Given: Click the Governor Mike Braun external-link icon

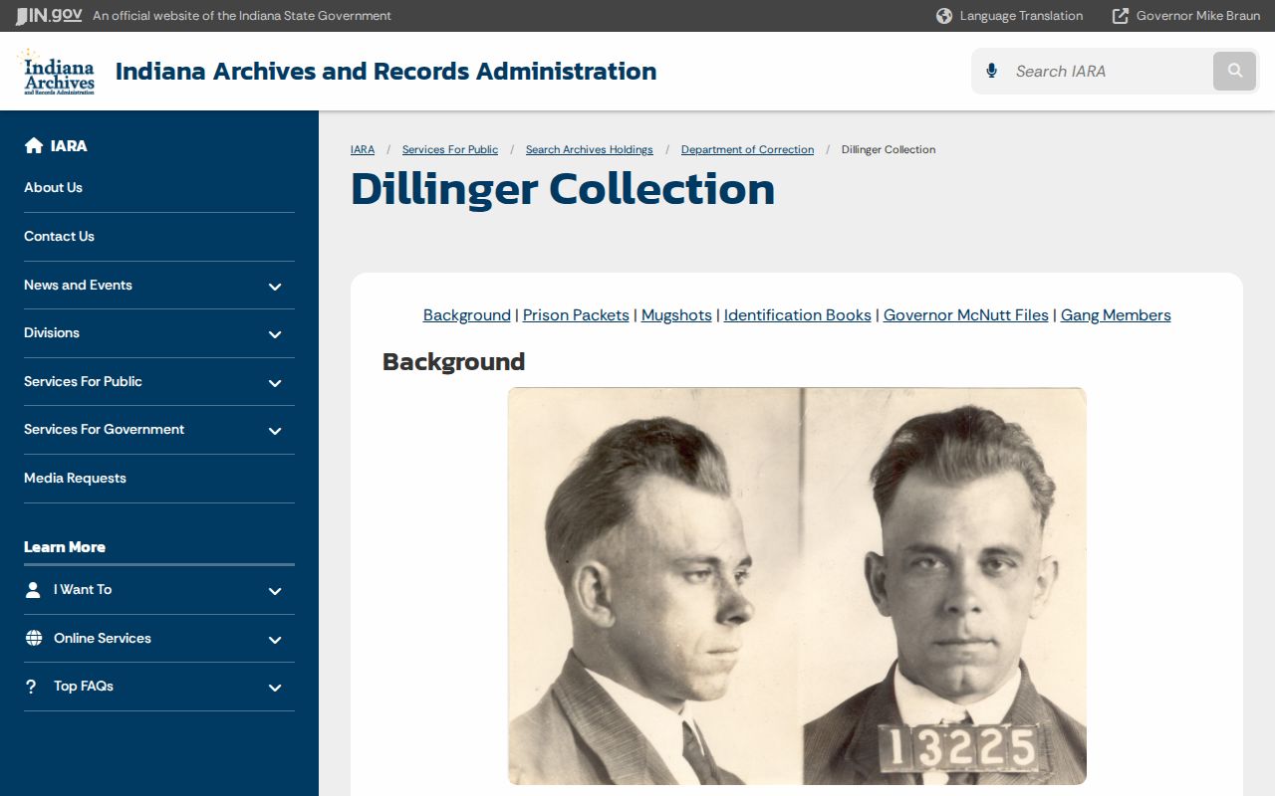Looking at the screenshot, I should point(1121,16).
